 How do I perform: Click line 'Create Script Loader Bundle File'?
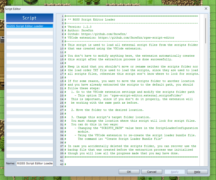pos(113,139)
